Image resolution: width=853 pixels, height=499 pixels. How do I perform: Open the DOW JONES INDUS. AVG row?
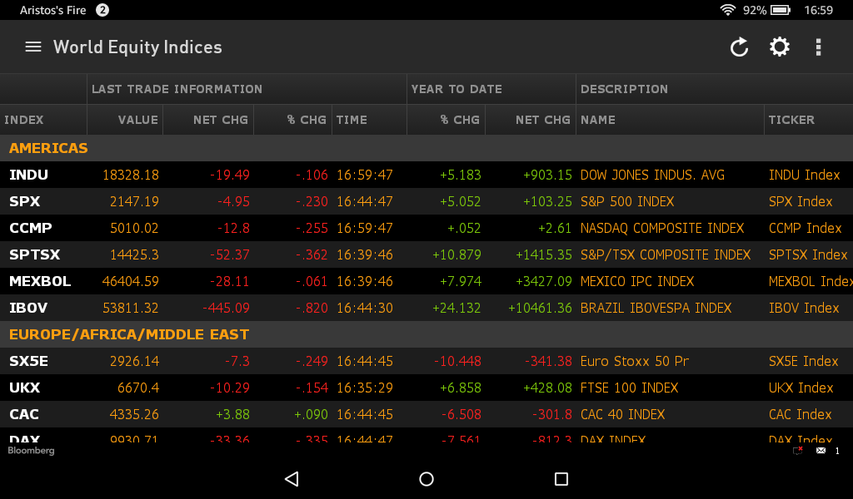coord(333,175)
